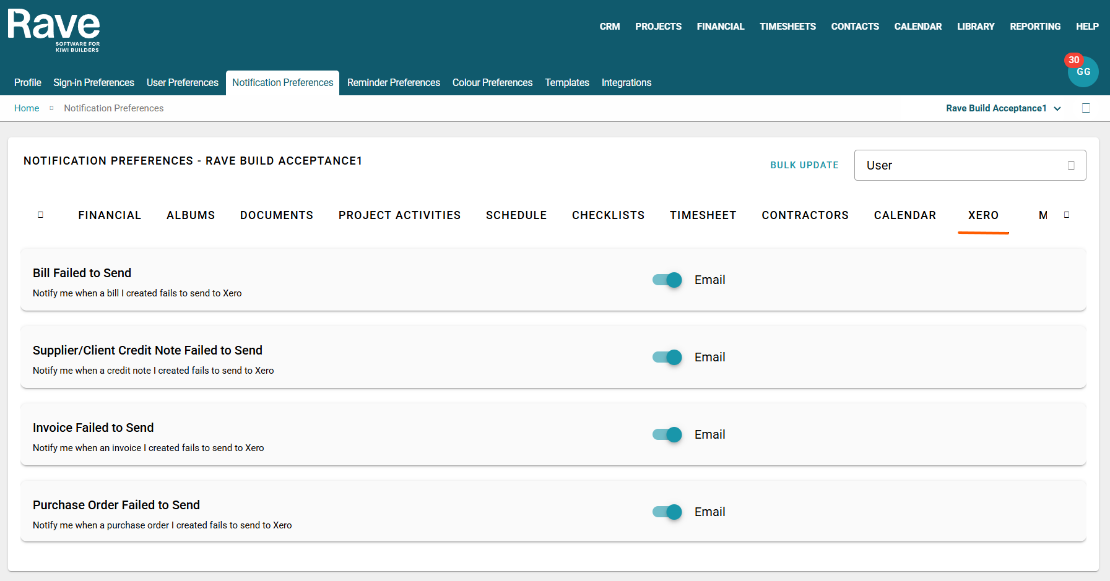Select the Checklists category tab
The height and width of the screenshot is (581, 1110).
[x=608, y=215]
